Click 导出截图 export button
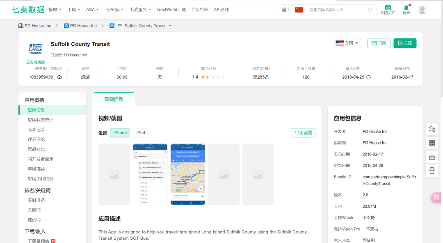 304,133
